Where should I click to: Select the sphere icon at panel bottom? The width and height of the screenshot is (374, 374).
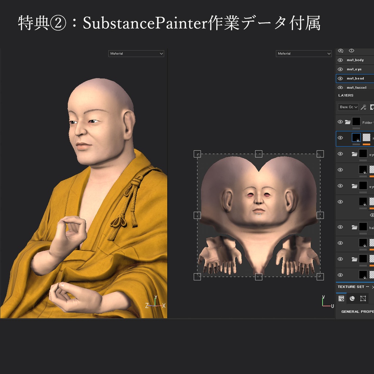click(x=352, y=298)
